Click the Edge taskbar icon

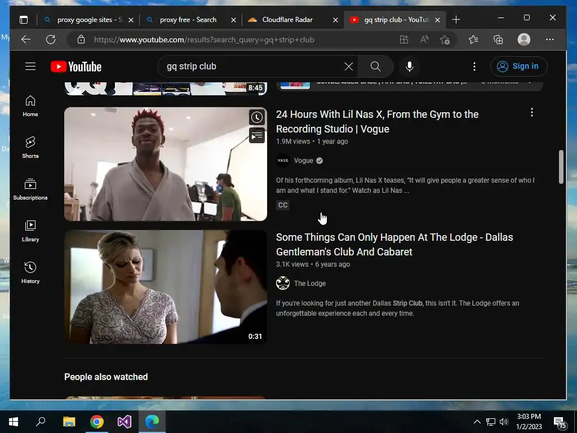point(152,422)
